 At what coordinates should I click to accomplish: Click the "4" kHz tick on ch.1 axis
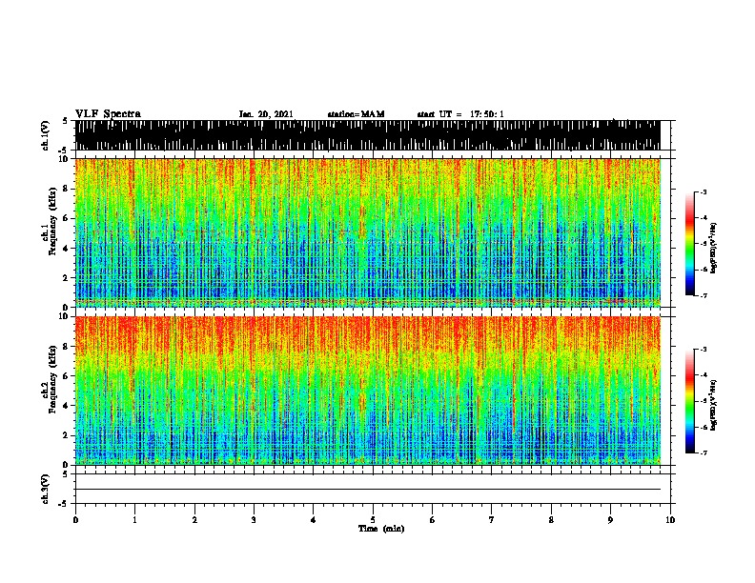67,249
